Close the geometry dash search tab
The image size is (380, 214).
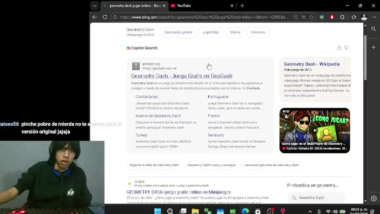(x=164, y=6)
